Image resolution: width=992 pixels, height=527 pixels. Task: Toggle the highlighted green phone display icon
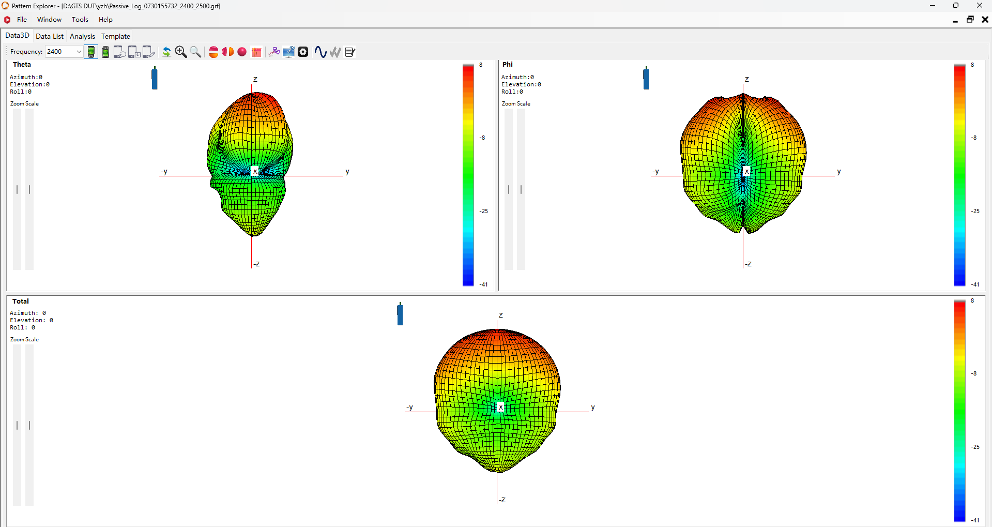point(91,52)
